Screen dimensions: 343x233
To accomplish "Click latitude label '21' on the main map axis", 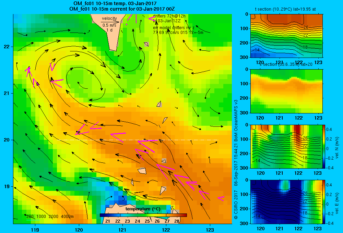I will (x=7, y=93).
